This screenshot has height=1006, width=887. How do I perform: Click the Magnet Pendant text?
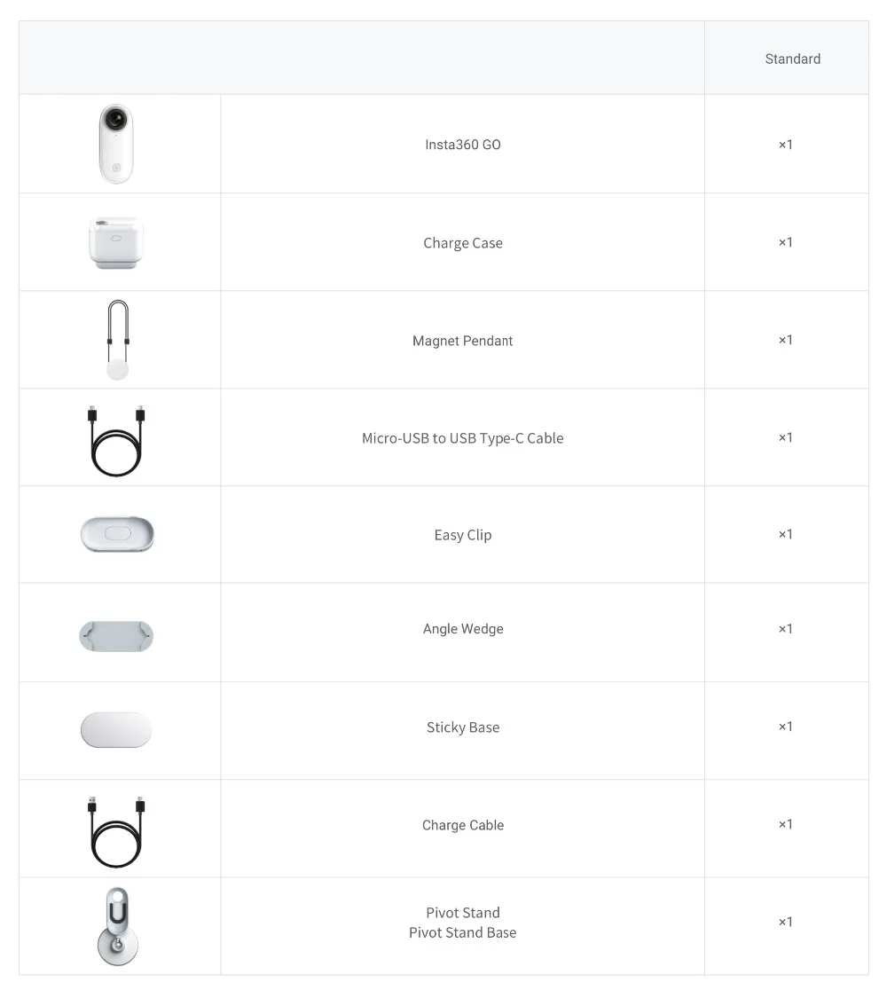point(462,341)
